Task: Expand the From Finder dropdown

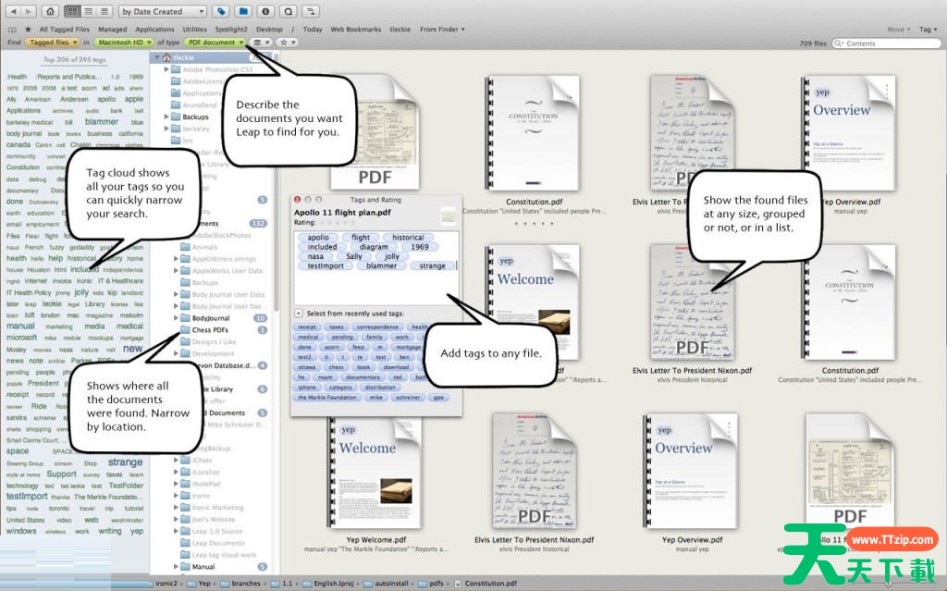Action: pos(442,29)
